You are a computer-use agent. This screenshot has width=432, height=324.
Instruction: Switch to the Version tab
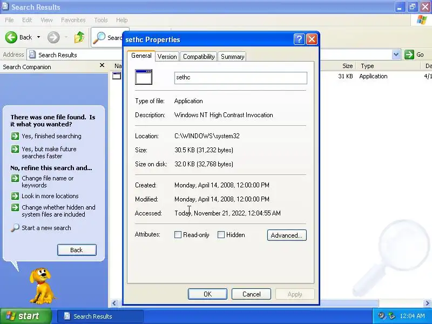[x=167, y=57]
